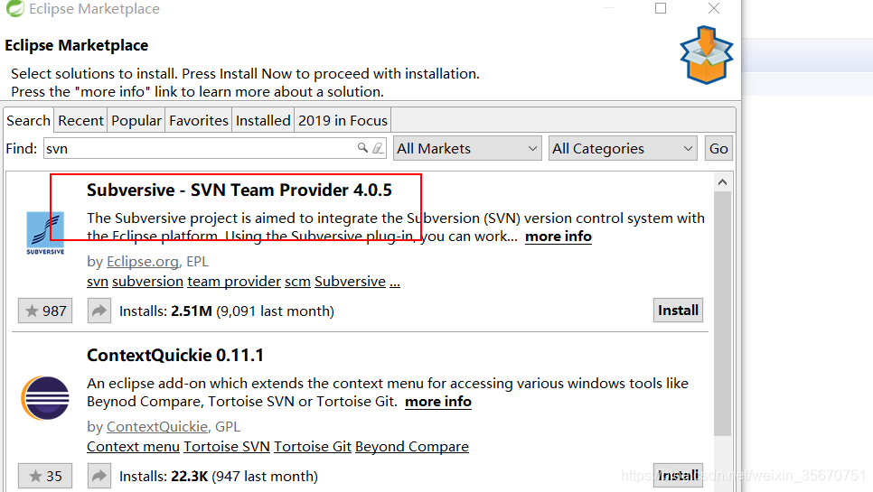873x492 pixels.
Task: Click the Marketplace box logo in header
Action: coord(706,55)
